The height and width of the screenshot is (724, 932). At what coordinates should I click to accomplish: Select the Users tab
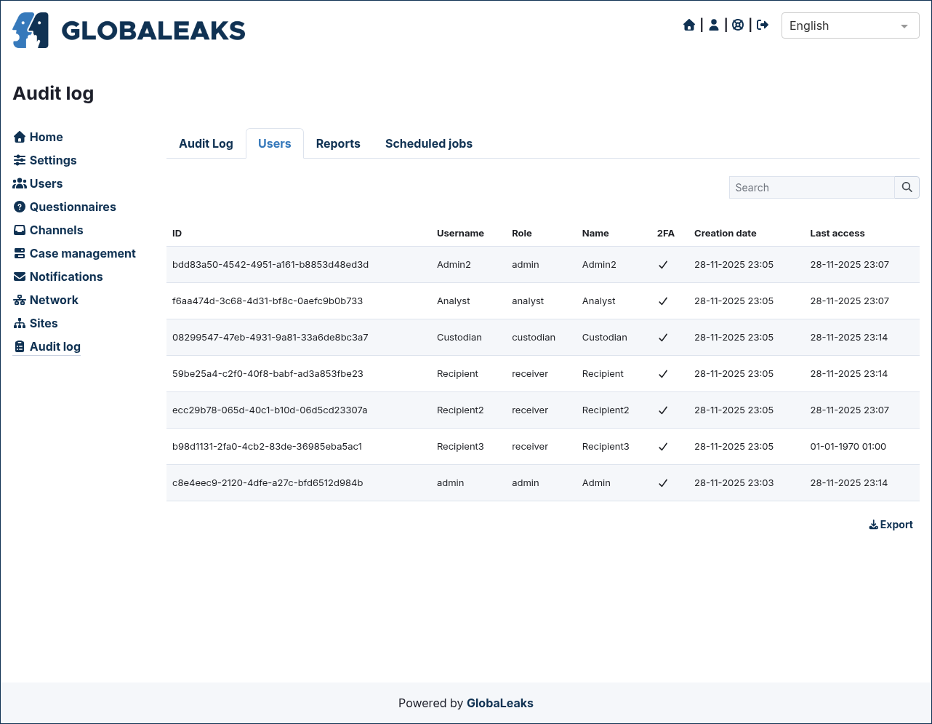tap(274, 143)
